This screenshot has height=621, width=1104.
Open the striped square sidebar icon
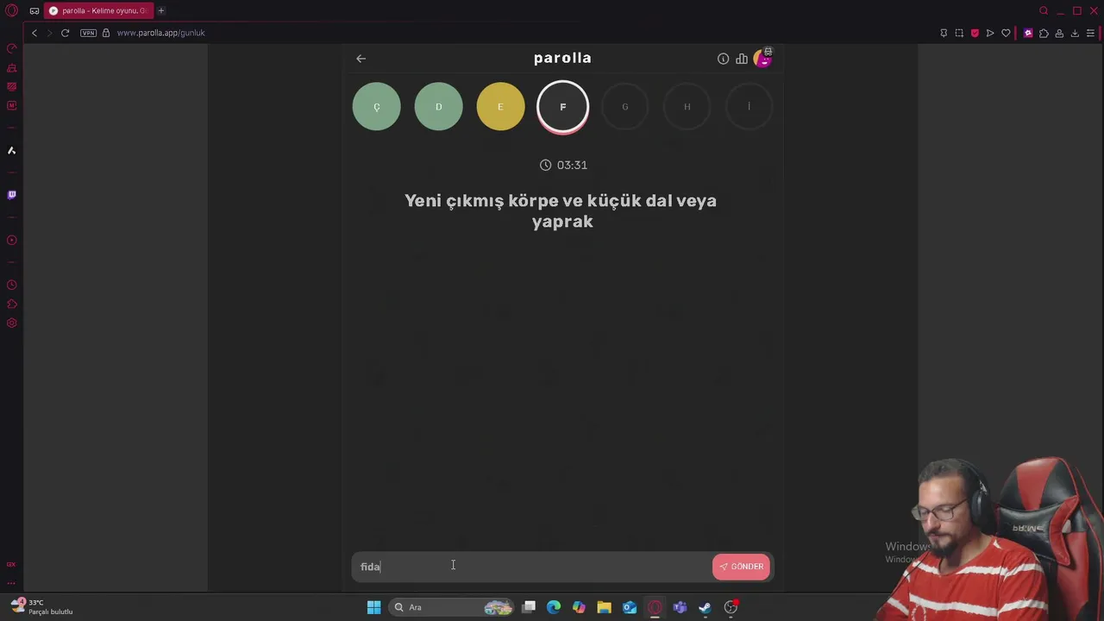[11, 86]
